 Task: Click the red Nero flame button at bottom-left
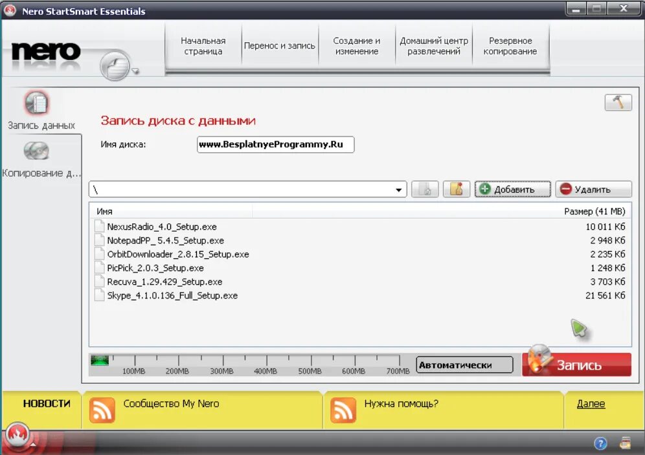pos(17,434)
